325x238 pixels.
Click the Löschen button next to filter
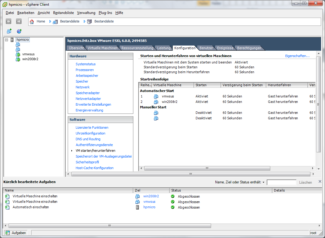tap(305, 182)
